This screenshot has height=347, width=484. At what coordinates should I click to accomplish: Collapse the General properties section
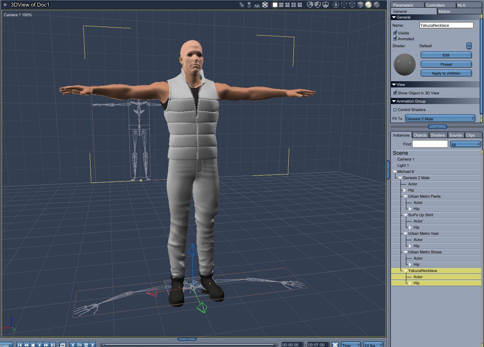click(x=394, y=17)
